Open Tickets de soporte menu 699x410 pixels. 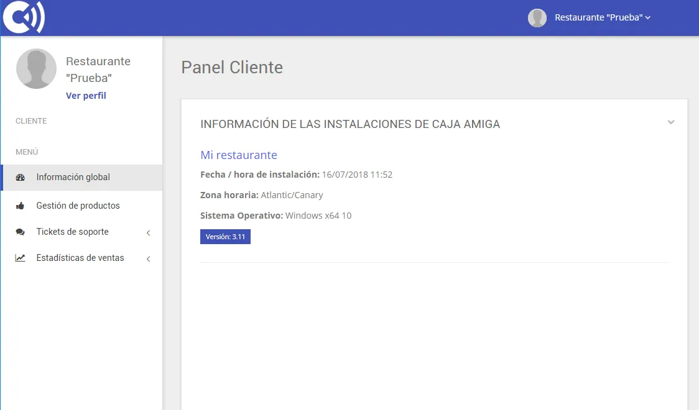(82, 232)
